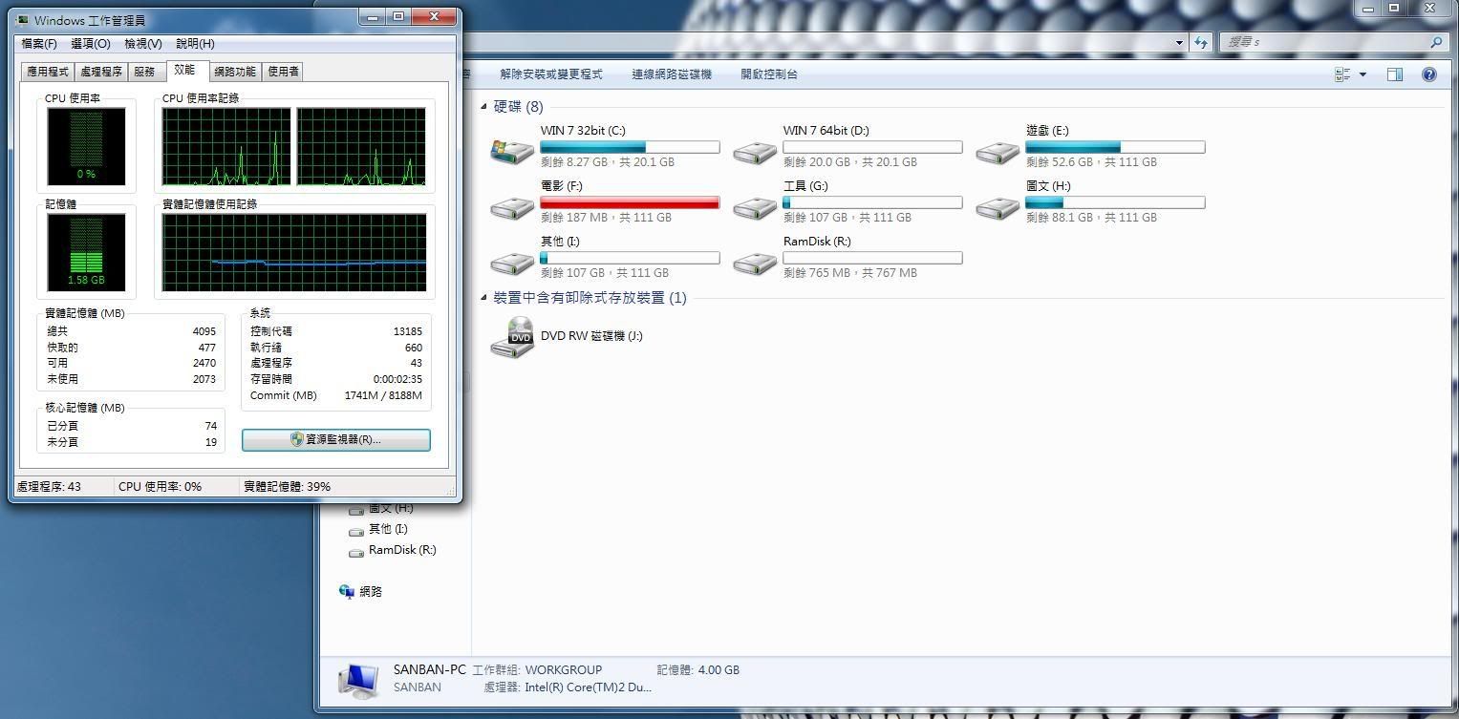Open the view options dropdown arrow in the toolbar
The width and height of the screenshot is (1459, 719).
1362,74
